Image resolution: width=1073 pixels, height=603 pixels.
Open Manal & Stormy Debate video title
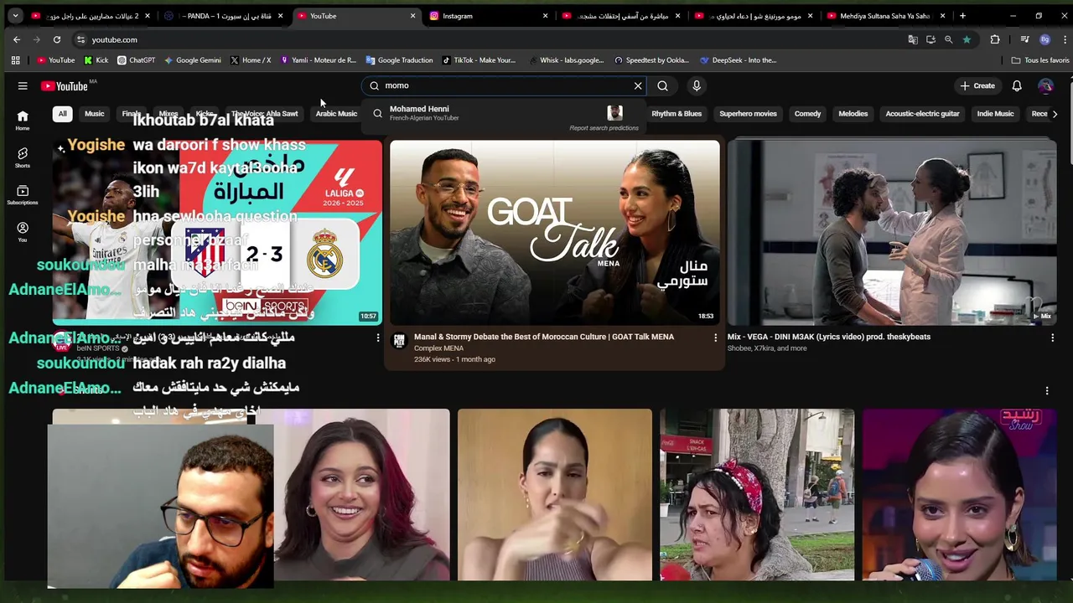(x=543, y=337)
